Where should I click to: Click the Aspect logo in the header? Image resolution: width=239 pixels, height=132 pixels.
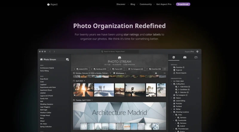[x=52, y=4]
